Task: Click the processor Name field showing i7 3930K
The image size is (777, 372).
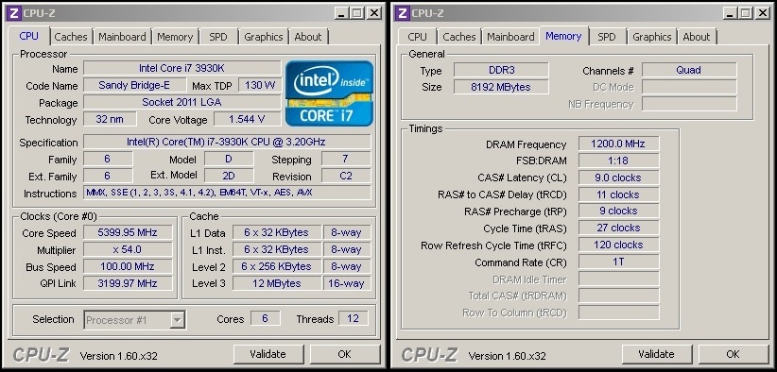Action: [181, 68]
